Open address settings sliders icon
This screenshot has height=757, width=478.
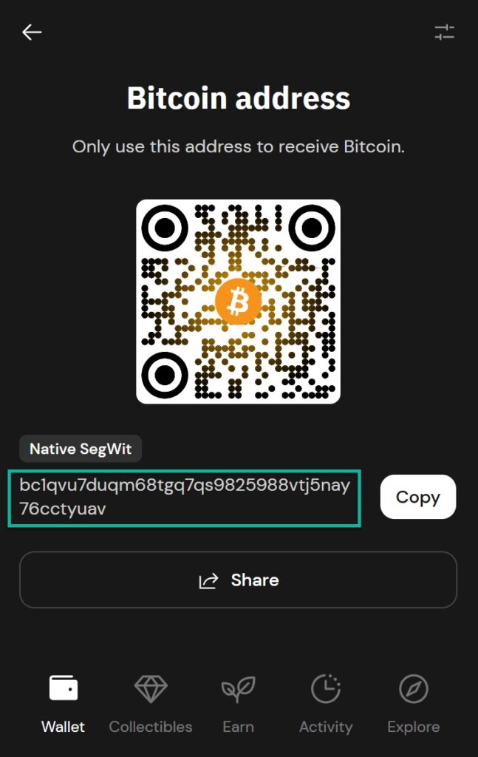[444, 33]
